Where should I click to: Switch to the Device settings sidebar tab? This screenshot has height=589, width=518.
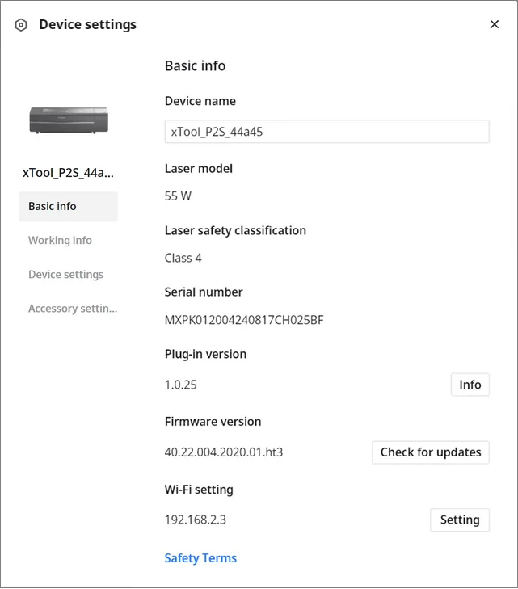tap(65, 275)
